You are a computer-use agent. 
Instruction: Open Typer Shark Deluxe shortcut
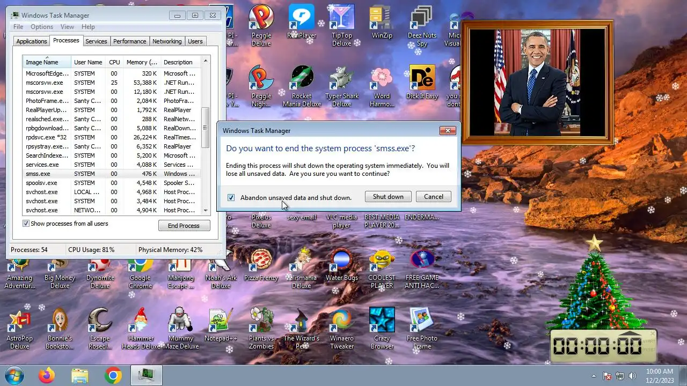342,86
